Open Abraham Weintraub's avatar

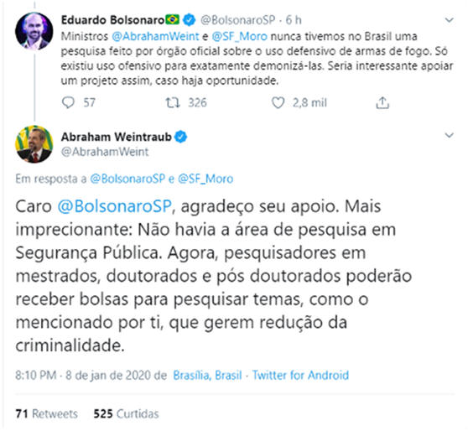[34, 144]
